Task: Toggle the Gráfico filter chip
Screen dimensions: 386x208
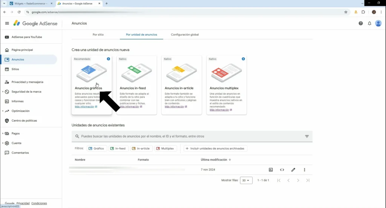Action: [96, 148]
